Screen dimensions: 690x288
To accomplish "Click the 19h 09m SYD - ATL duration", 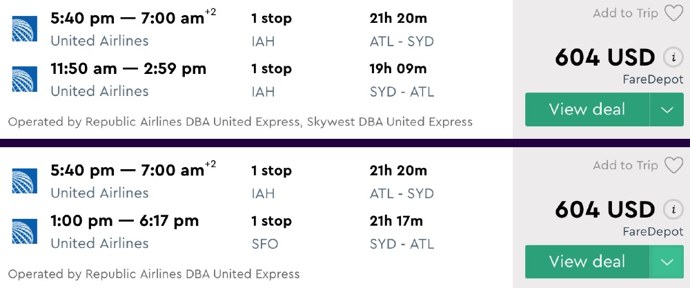I will click(398, 68).
